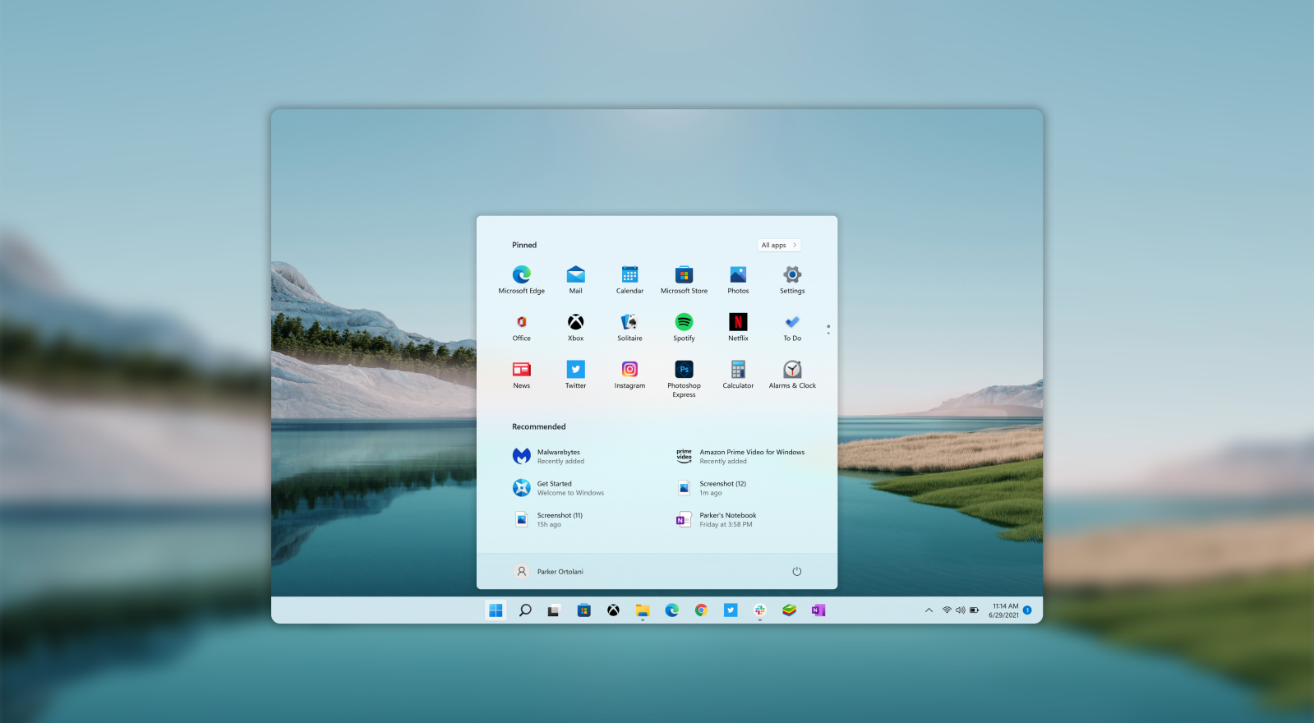Open the power options menu
Image resolution: width=1314 pixels, height=723 pixels.
[x=796, y=572]
